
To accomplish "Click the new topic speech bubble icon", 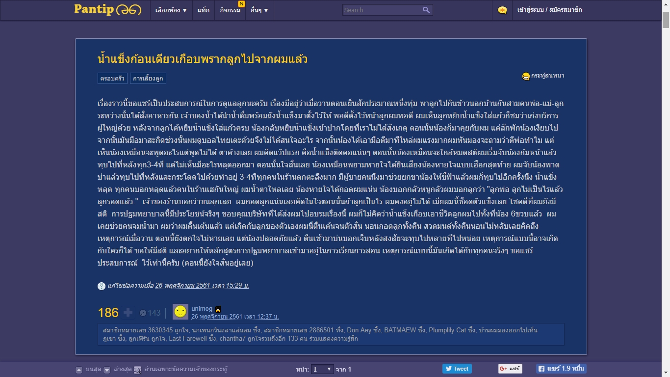I will tap(502, 10).
